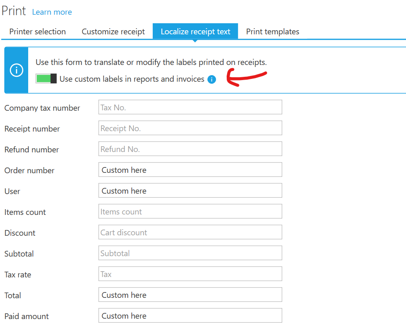
Task: Select the Subtotal input field
Action: coord(190,253)
